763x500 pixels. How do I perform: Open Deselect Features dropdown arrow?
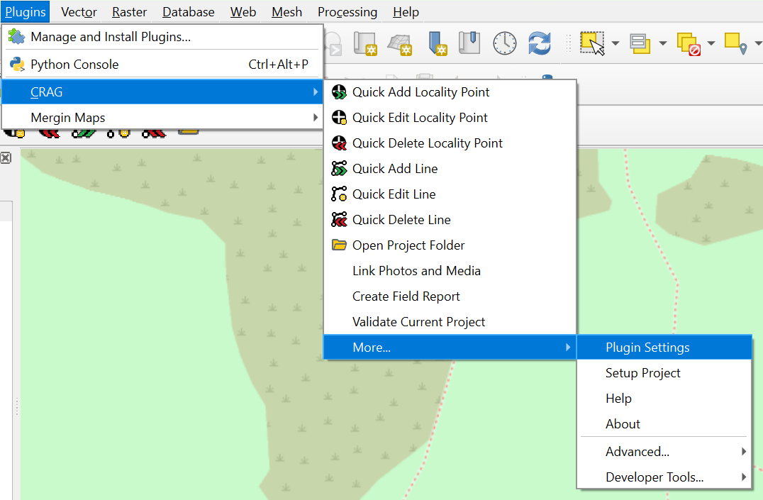pyautogui.click(x=711, y=43)
